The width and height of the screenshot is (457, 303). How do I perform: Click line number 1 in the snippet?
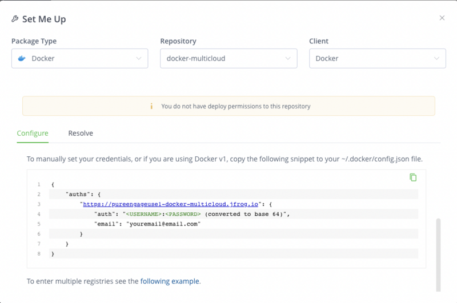[39, 184]
